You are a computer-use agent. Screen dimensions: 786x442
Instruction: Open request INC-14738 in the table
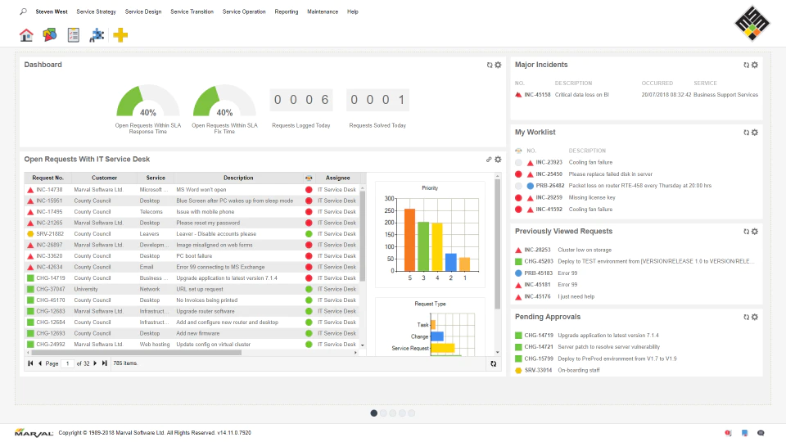pos(49,190)
